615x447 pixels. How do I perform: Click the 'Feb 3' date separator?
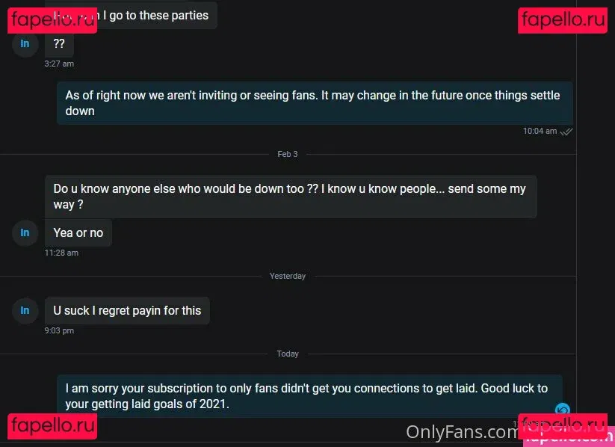click(x=288, y=154)
